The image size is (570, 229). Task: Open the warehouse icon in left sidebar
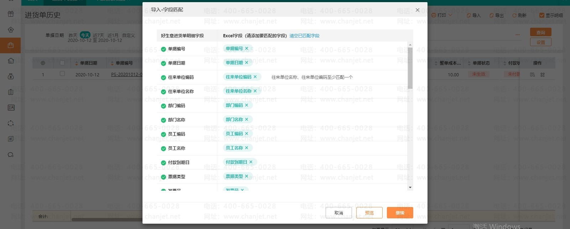(11, 61)
